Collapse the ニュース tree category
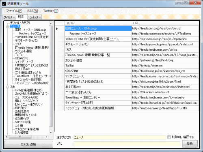The image size is (203, 152). pos(7,27)
